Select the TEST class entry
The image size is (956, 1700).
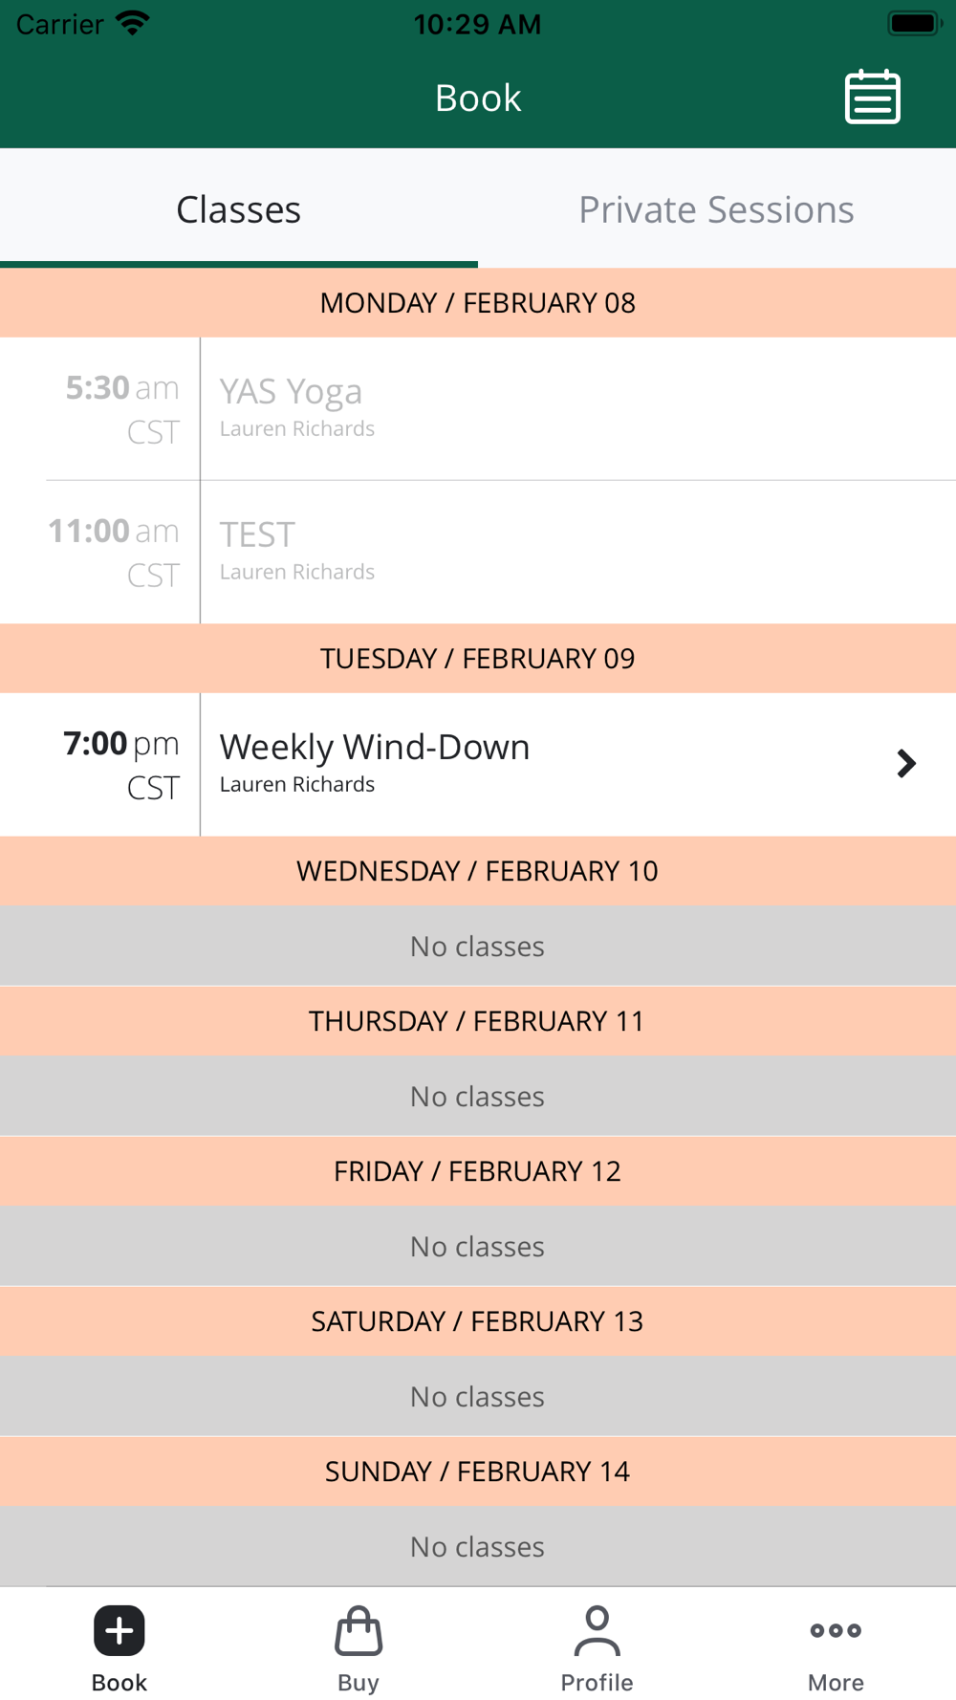click(478, 552)
